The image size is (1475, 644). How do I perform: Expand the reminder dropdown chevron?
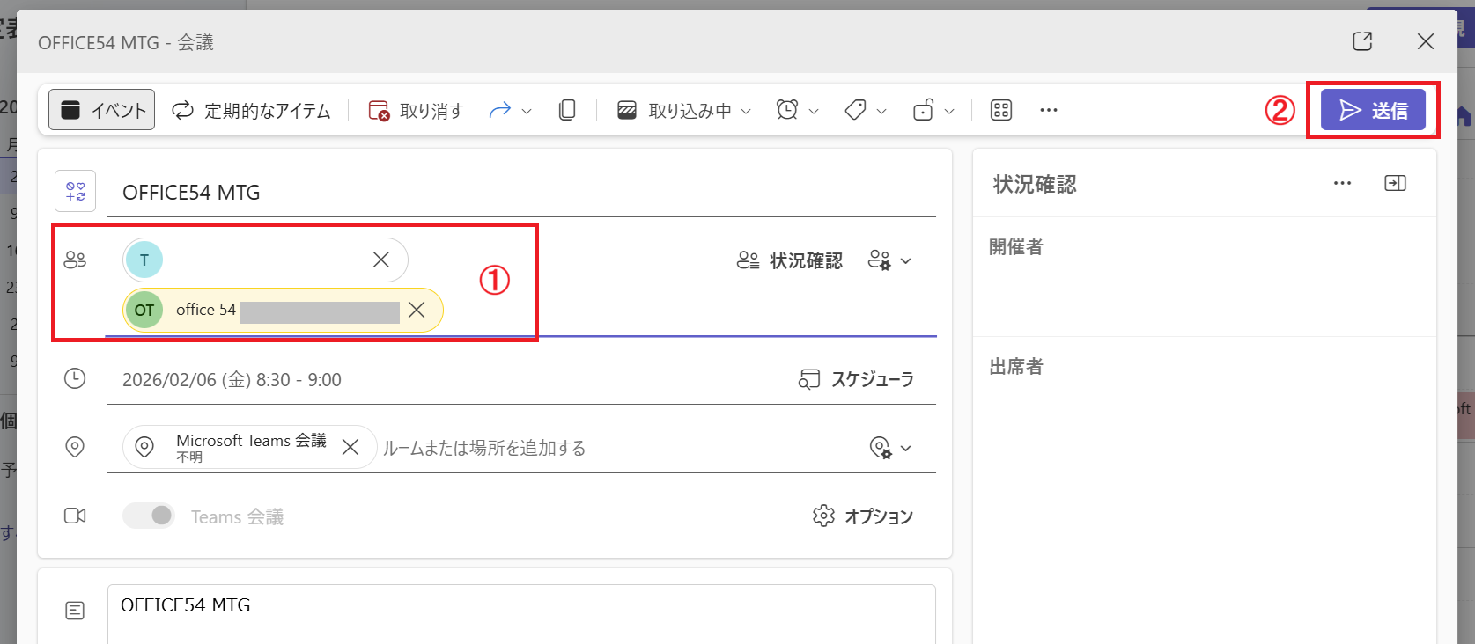pos(814,111)
